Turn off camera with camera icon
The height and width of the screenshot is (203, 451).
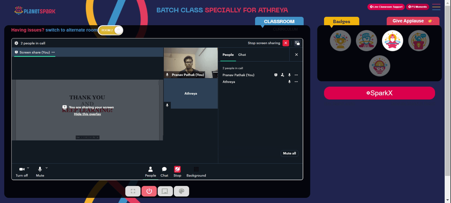(22, 169)
